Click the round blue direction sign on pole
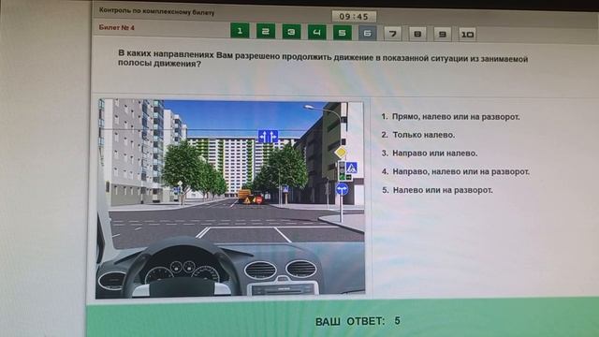 pyautogui.click(x=342, y=189)
